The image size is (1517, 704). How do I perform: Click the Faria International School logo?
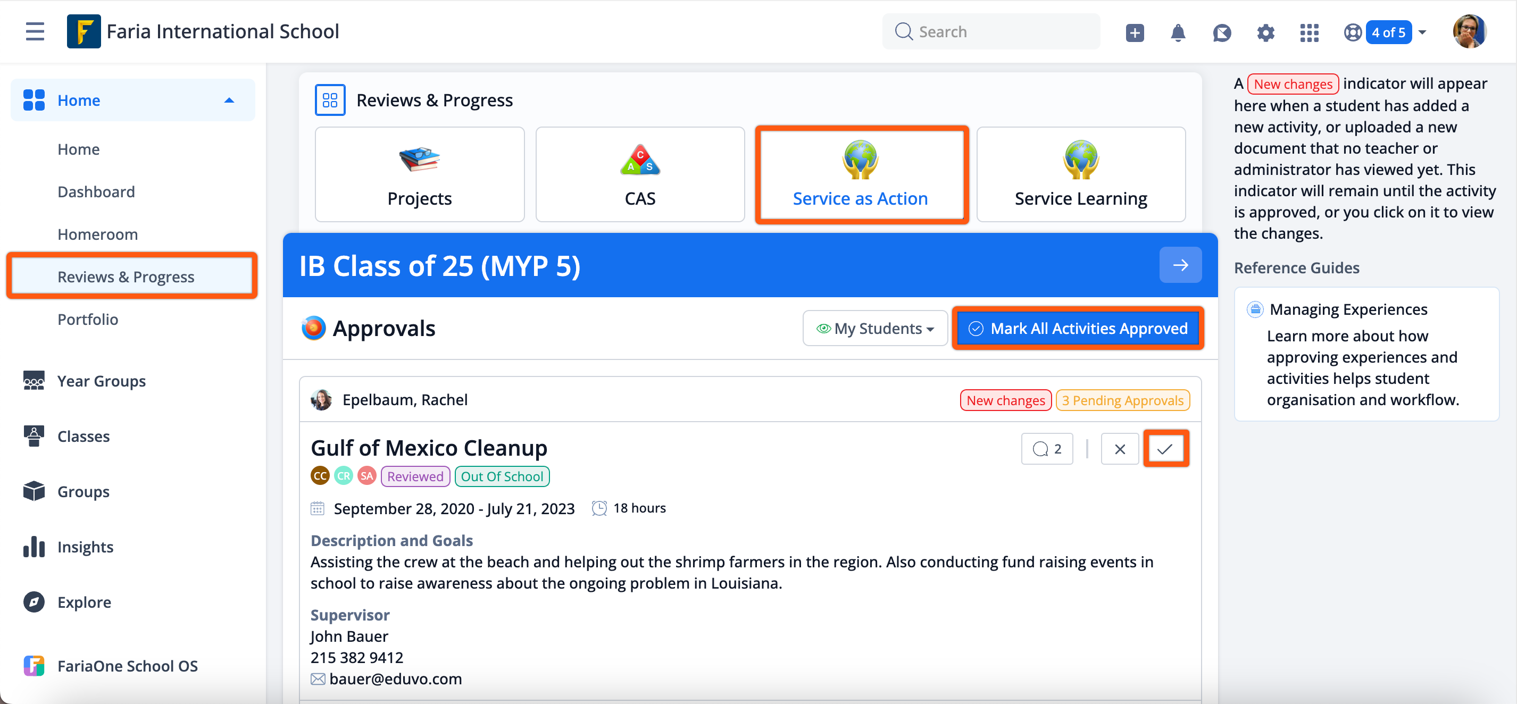tap(84, 31)
